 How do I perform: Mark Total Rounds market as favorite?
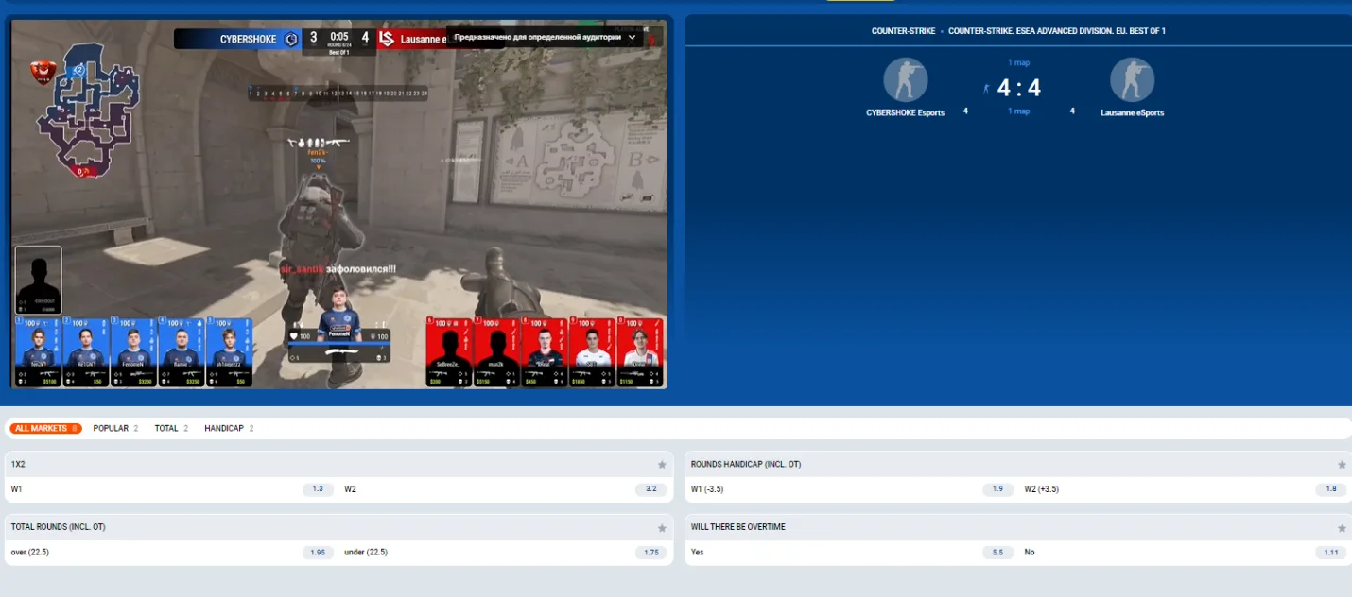(662, 527)
